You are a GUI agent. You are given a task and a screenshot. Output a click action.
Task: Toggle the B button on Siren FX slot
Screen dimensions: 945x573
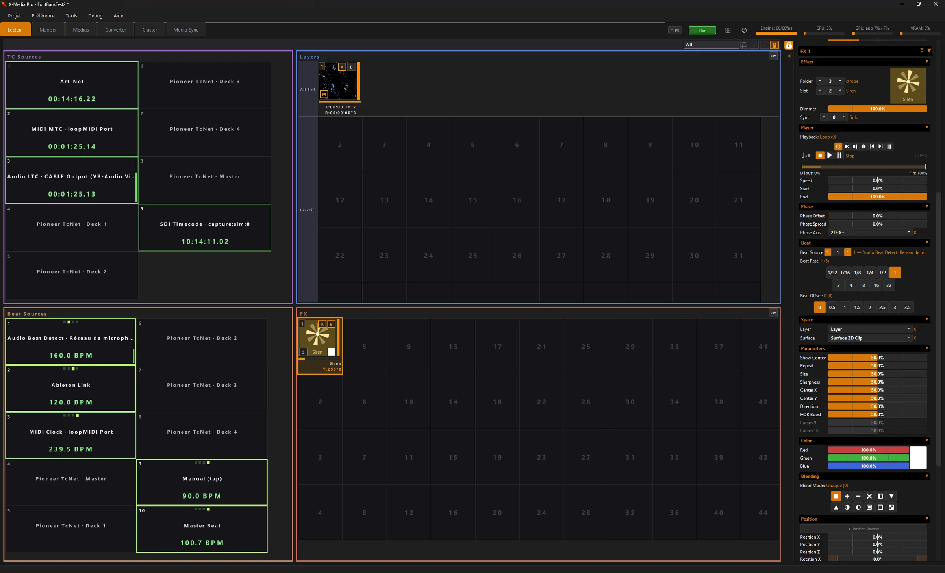[x=332, y=324]
